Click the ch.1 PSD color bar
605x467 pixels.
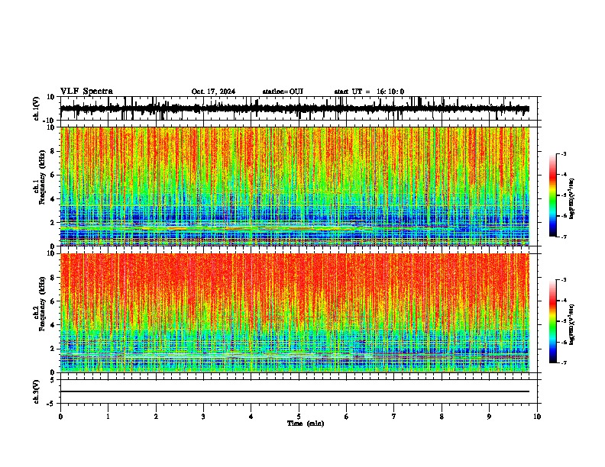pyautogui.click(x=553, y=195)
